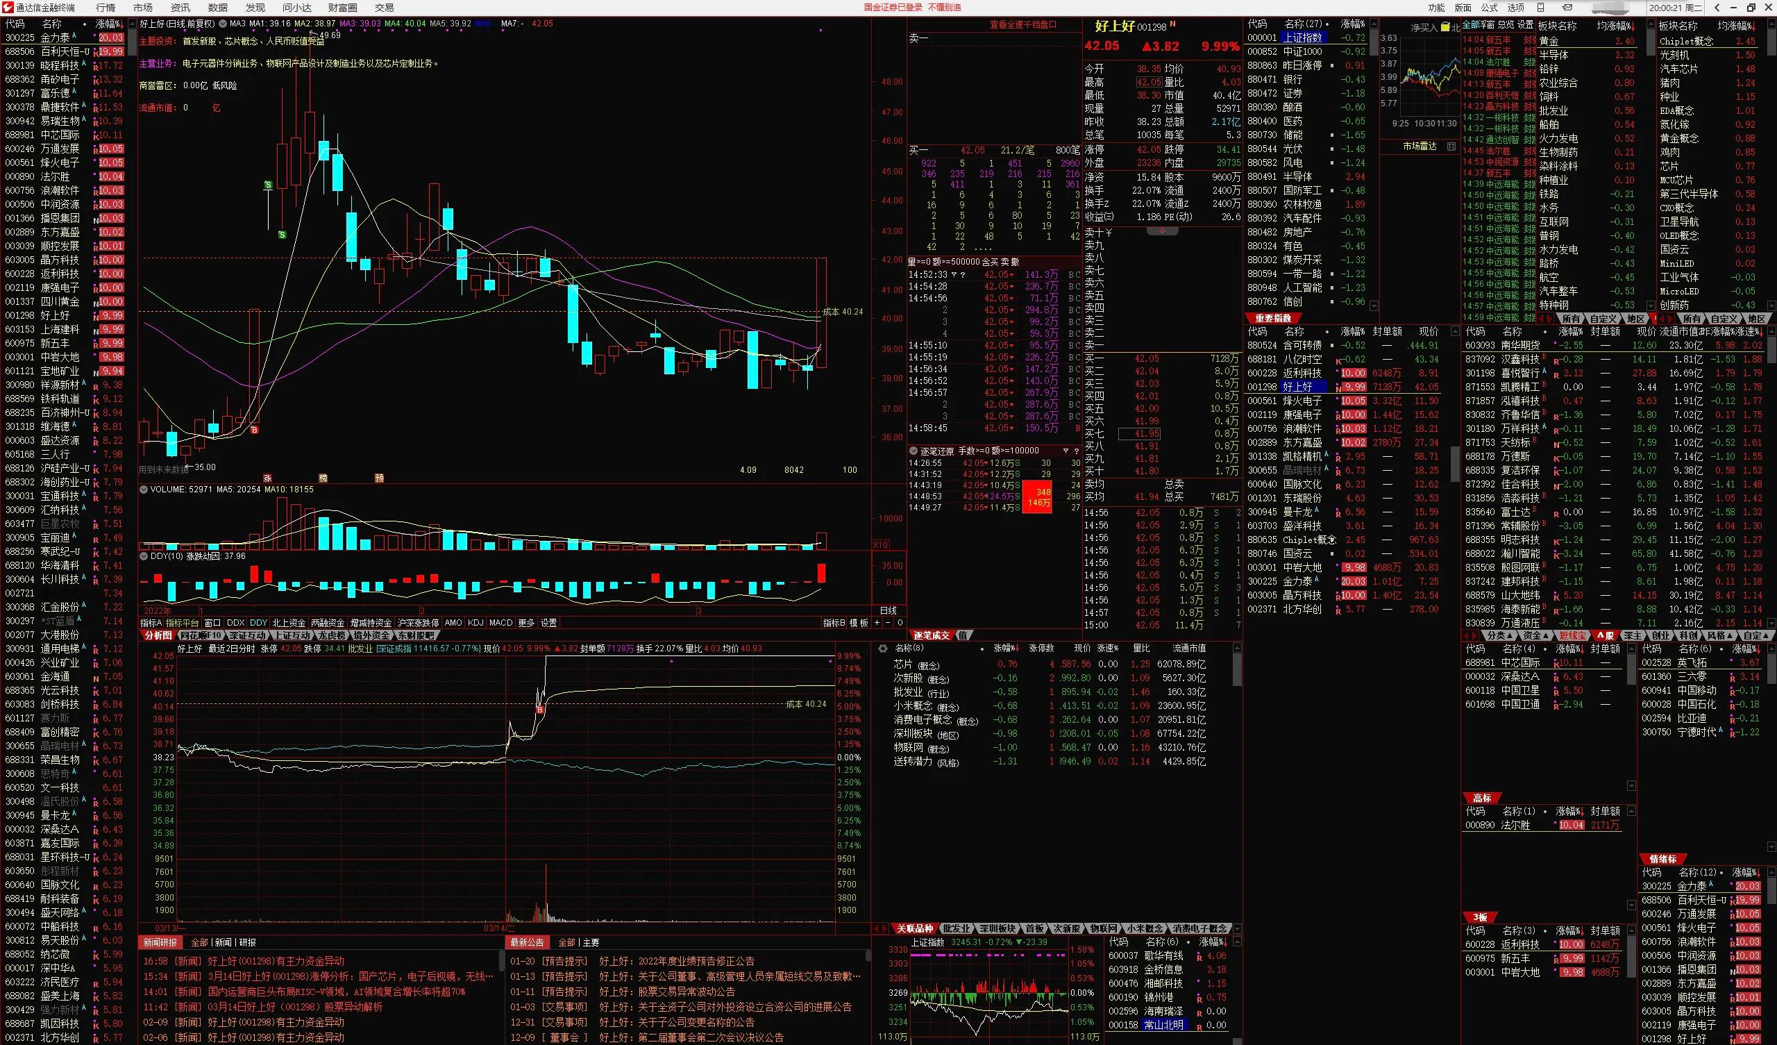
Task: Toggle the KDJ indicator
Action: [x=475, y=622]
